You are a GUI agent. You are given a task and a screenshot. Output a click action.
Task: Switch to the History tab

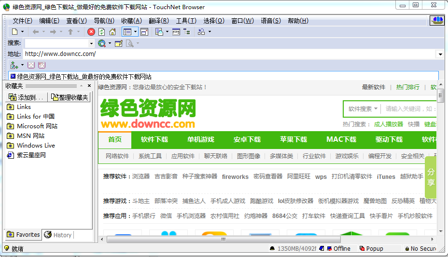point(58,235)
